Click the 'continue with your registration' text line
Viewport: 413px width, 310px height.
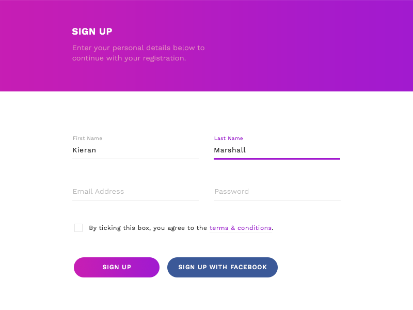(129, 58)
